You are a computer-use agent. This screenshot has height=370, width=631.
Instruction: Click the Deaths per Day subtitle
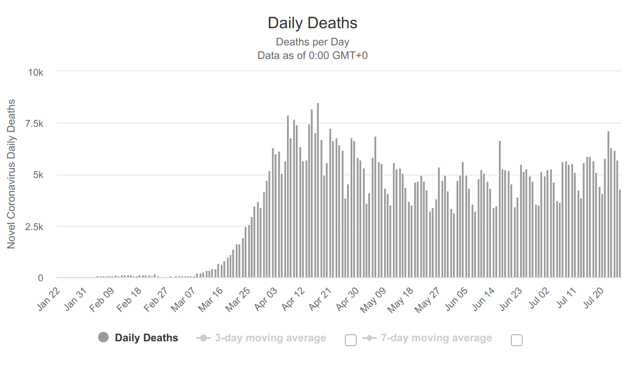point(312,42)
